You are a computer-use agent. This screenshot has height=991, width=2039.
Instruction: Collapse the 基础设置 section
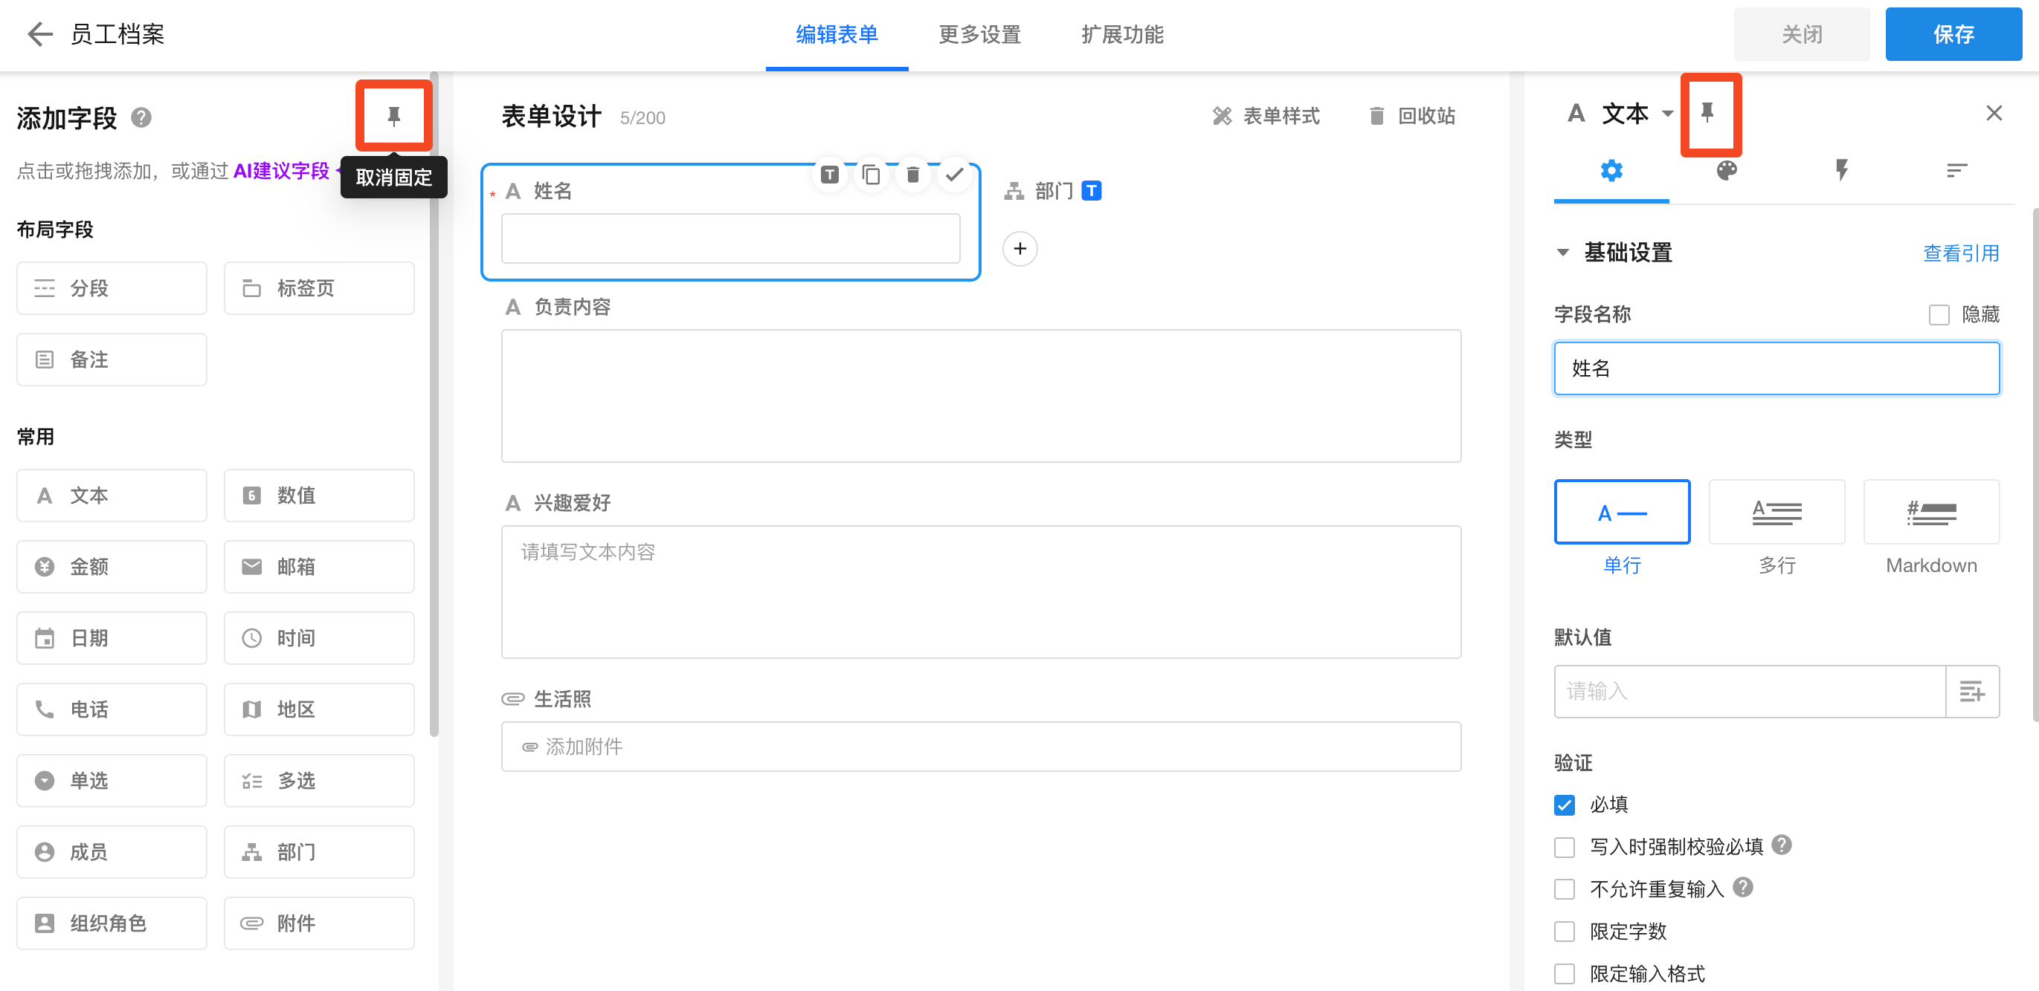pos(1562,253)
